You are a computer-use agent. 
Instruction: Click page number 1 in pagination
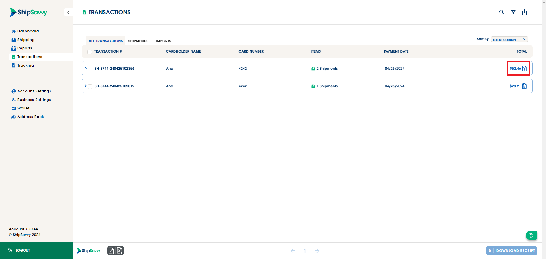pos(305,251)
